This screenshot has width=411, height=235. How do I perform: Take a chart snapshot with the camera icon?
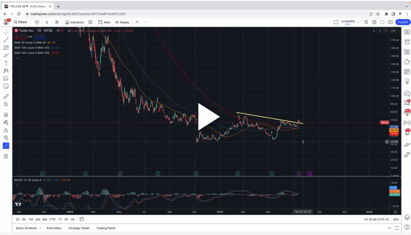click(390, 22)
